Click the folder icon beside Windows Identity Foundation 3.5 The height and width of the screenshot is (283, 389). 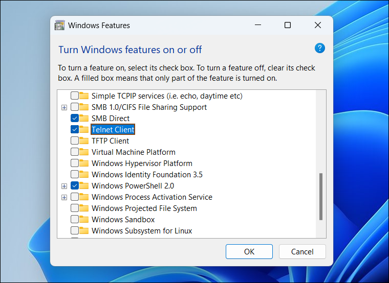pos(84,174)
